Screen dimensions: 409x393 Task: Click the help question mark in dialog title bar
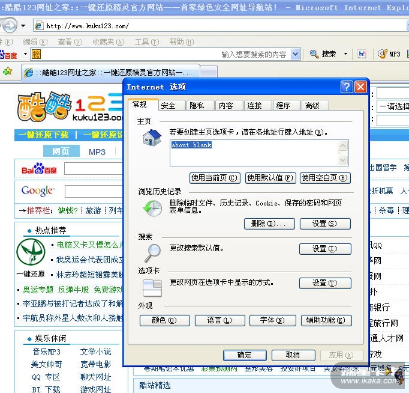tap(347, 87)
